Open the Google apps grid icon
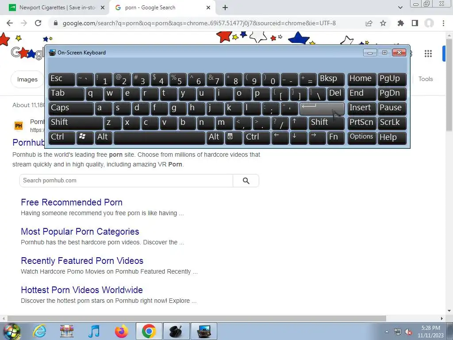 click(428, 54)
